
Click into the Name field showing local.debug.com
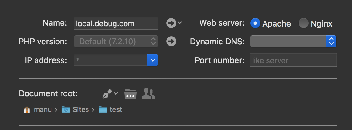pyautogui.click(x=116, y=23)
